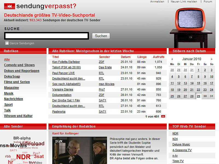219x164 pixels.
Task: Go to next month in calendar
Action: [211, 59]
